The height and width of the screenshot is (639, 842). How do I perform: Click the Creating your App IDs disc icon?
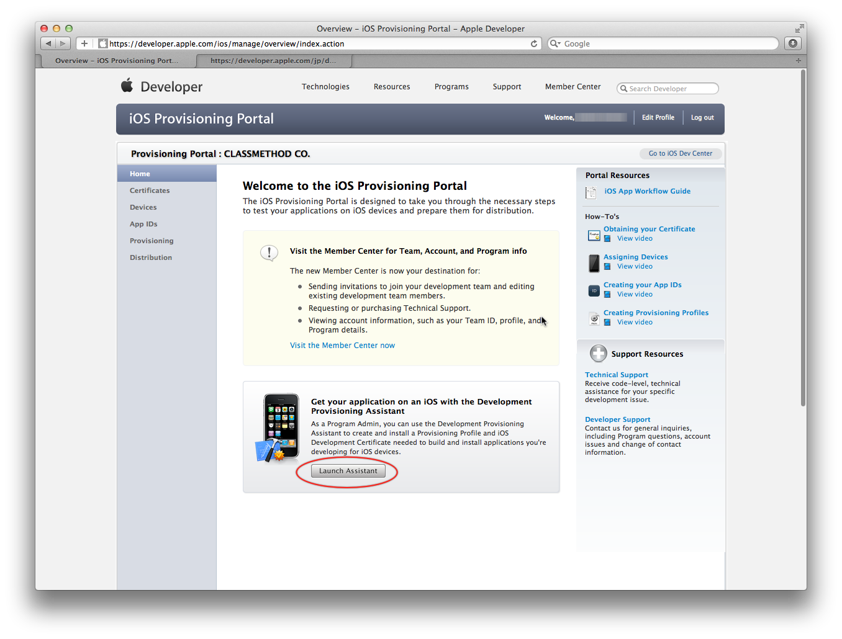click(594, 290)
